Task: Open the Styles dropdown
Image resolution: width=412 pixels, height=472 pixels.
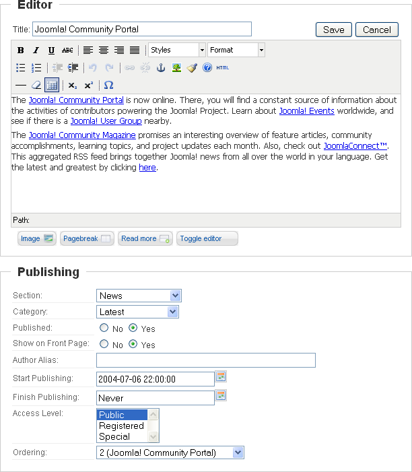Action: [x=177, y=50]
